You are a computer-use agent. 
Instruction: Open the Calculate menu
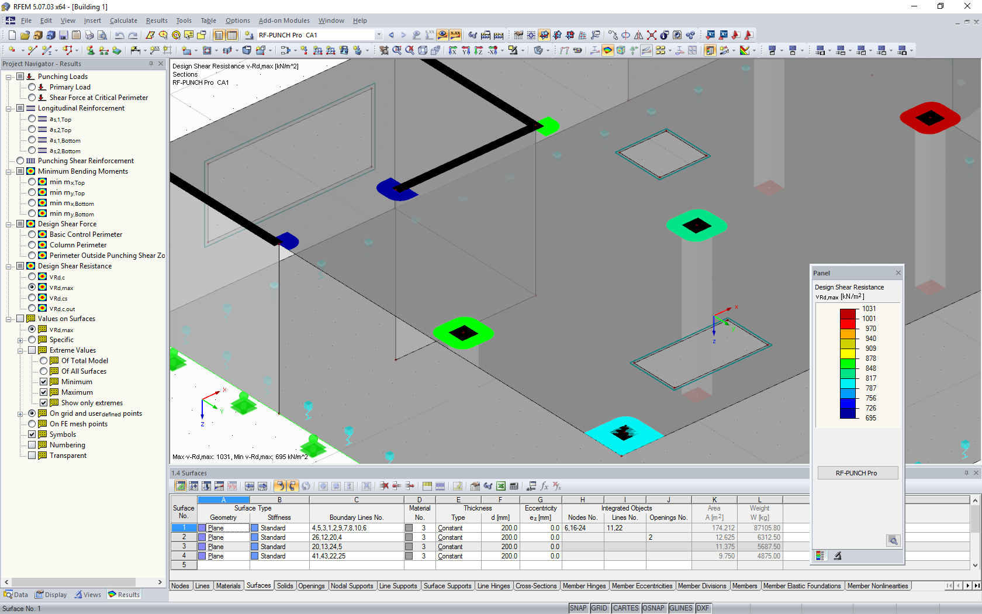point(123,20)
